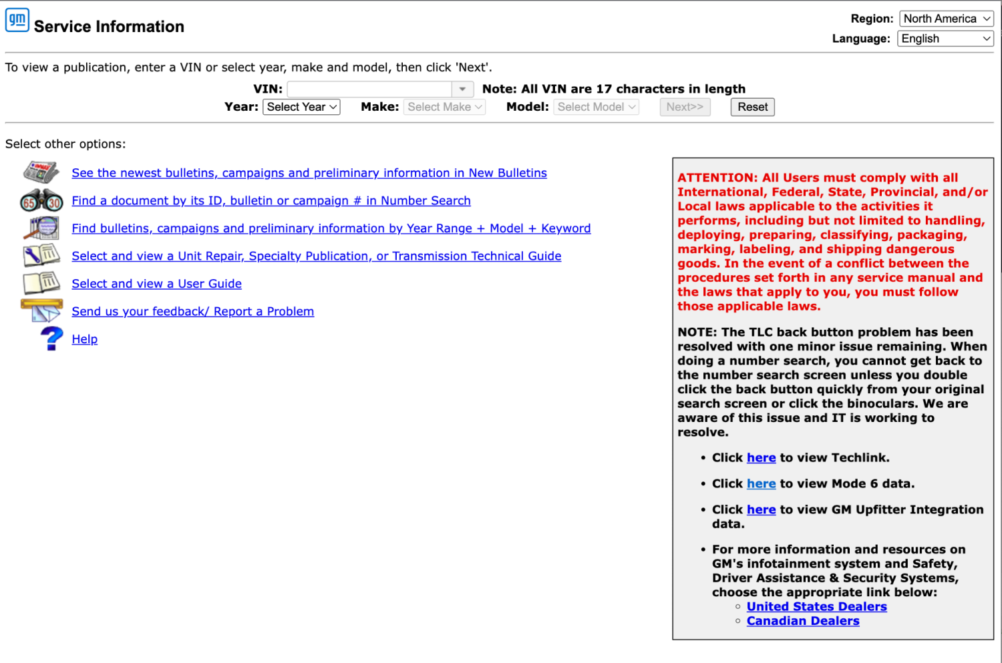
Task: Click the GM logo icon
Action: [x=17, y=20]
